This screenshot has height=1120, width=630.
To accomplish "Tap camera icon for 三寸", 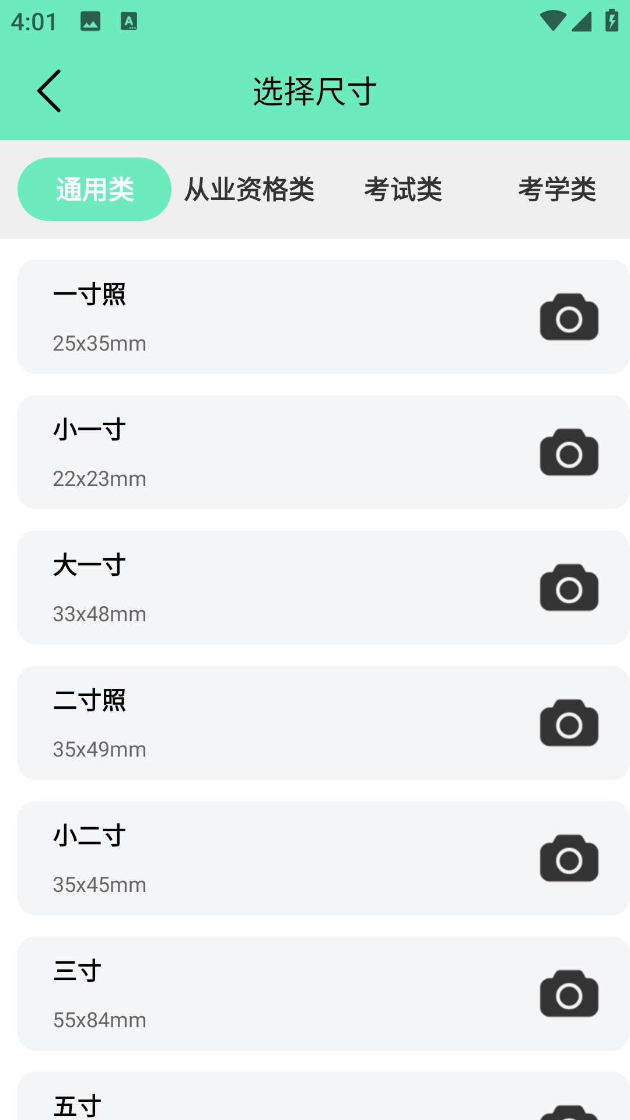I will (569, 993).
